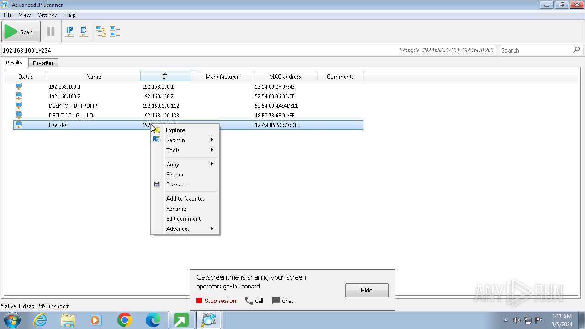This screenshot has width=585, height=329.
Task: Sort by Manufacturer column header
Action: (x=222, y=77)
